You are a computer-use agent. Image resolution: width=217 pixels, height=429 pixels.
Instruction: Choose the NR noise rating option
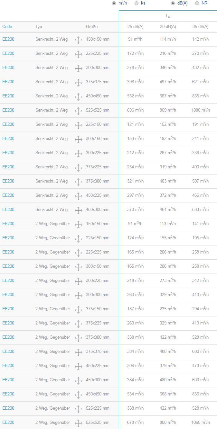point(197,3)
